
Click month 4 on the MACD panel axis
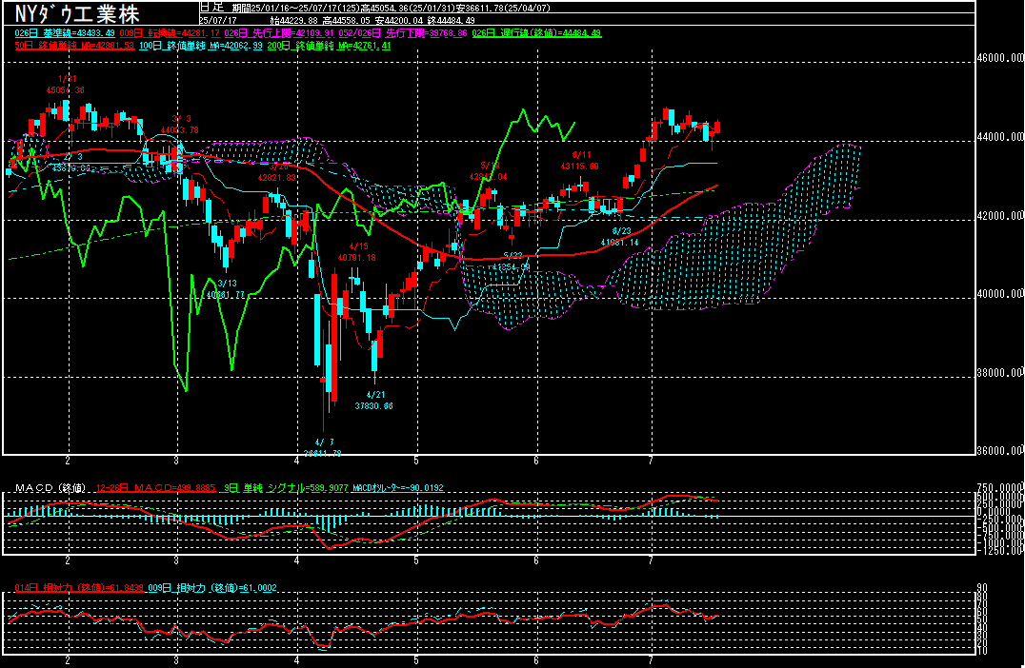coord(297,560)
